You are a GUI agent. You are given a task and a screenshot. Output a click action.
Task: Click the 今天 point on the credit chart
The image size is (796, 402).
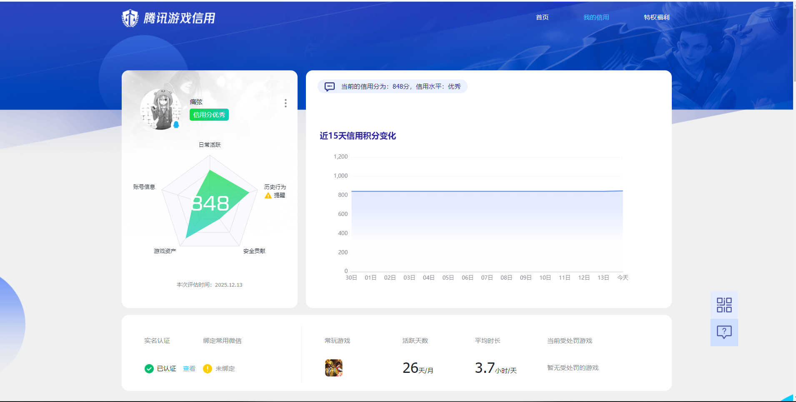click(623, 191)
